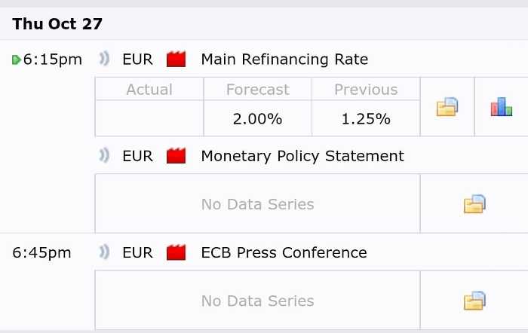Click the empty Actual value cell
Image resolution: width=528 pixels, height=333 pixels.
click(x=149, y=118)
